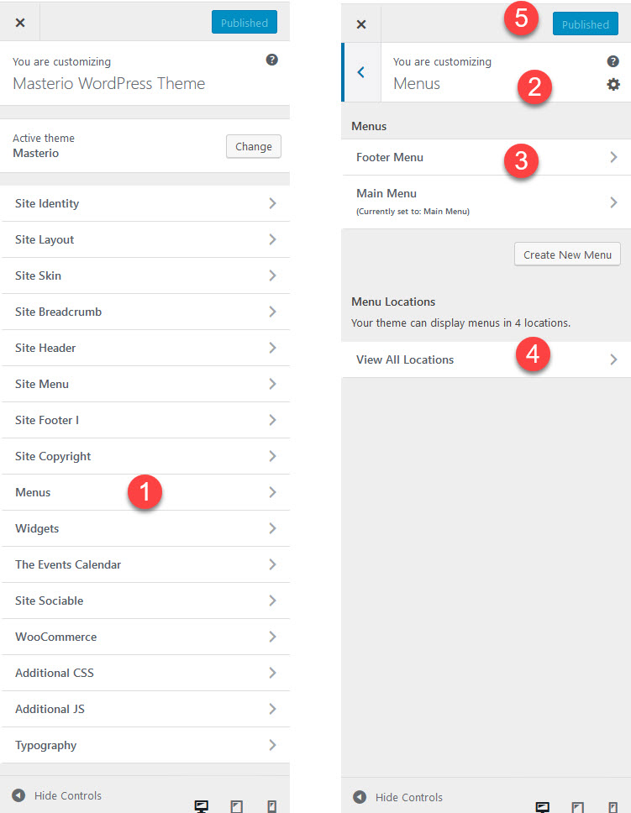Click Published button in Menus panel

pos(586,24)
